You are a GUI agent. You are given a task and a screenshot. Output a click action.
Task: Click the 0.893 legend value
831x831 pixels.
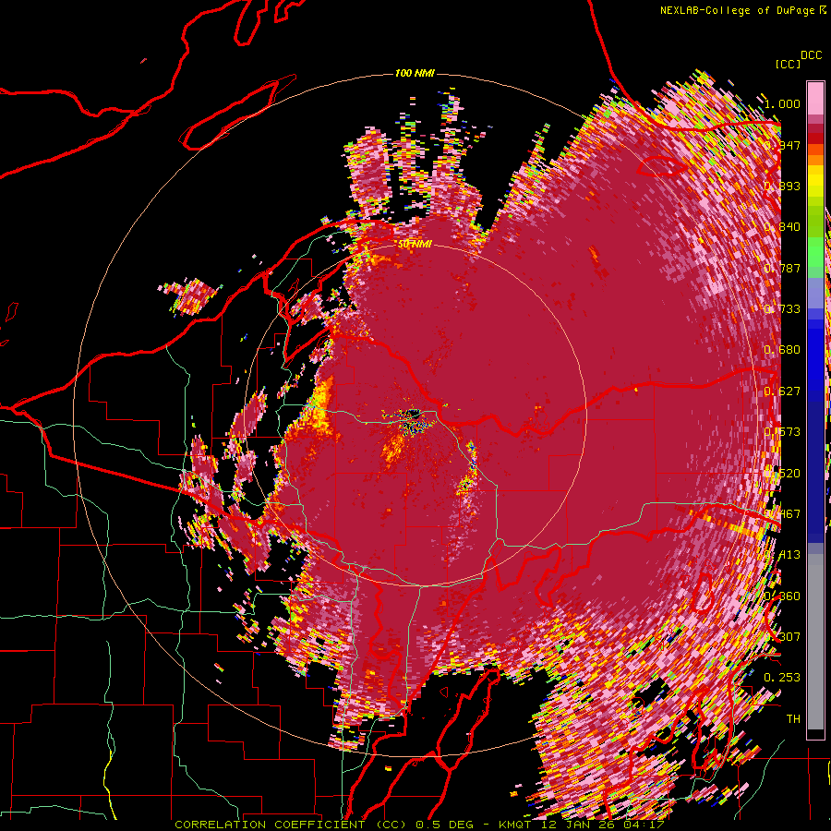click(x=782, y=186)
